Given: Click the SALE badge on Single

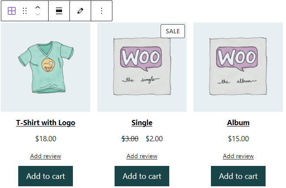Looking at the screenshot, I should click(x=173, y=31).
